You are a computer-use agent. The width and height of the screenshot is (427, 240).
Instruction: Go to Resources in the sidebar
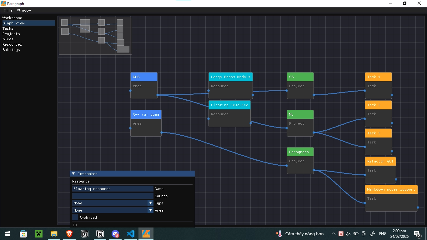(x=12, y=44)
